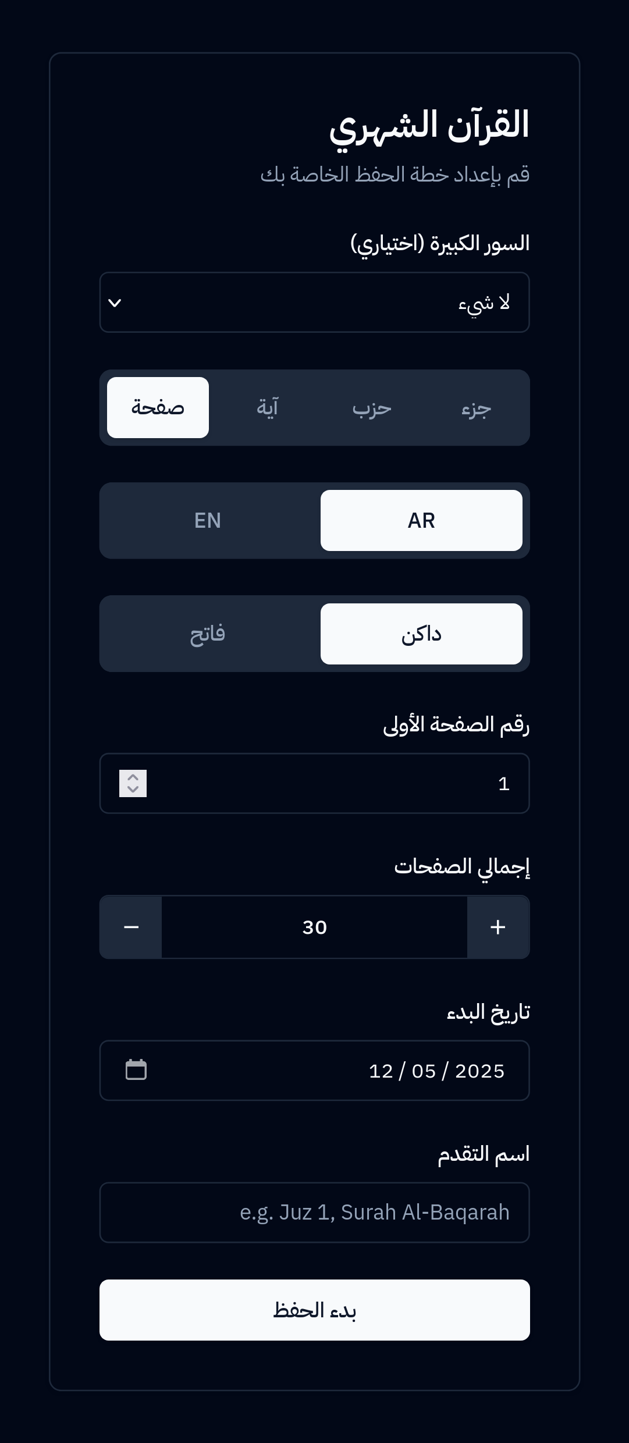This screenshot has height=1443, width=629.
Task: Click the minus icon to decrease total pages
Action: click(132, 927)
